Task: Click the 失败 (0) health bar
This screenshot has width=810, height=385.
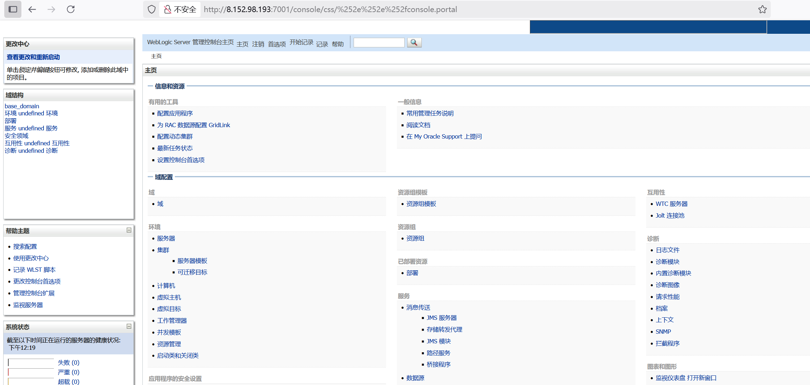Action: coord(31,363)
